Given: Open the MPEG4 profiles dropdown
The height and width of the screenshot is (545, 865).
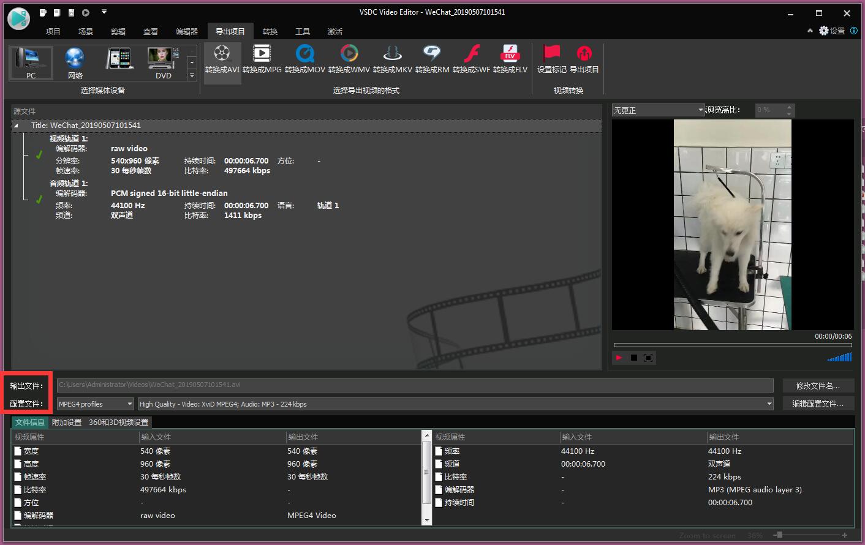Looking at the screenshot, I should pos(95,404).
